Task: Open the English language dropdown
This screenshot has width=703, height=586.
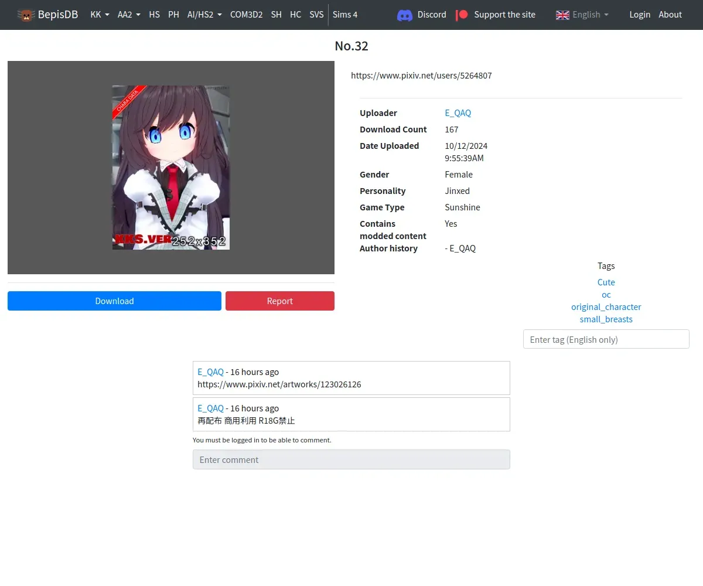Action: click(582, 15)
